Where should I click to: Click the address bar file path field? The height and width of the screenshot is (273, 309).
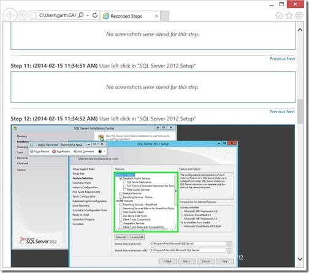[57, 15]
